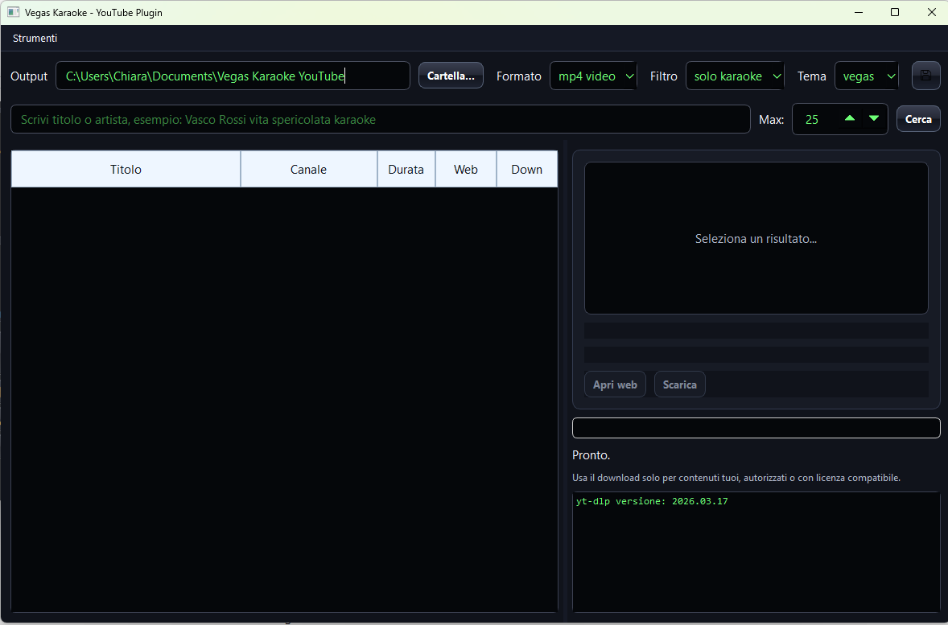Click the Seleziona un risultato preview pane
The height and width of the screenshot is (625, 948).
pos(756,238)
